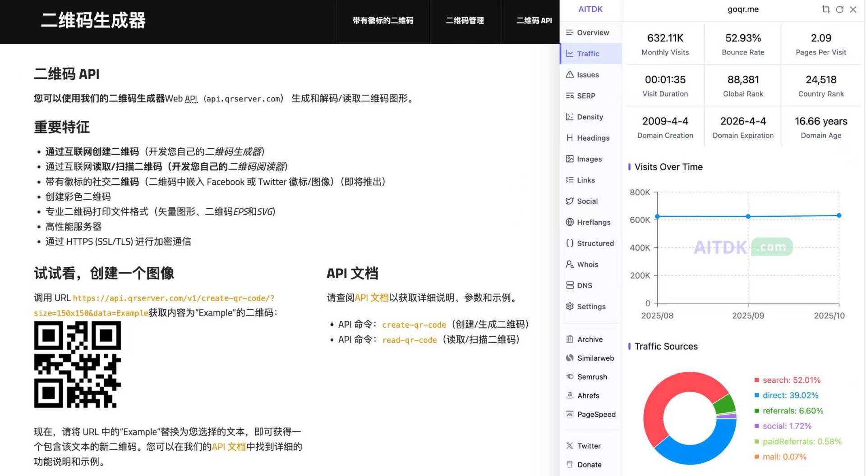
Task: Click the 88,381 Global Rank value
Action: 743,80
